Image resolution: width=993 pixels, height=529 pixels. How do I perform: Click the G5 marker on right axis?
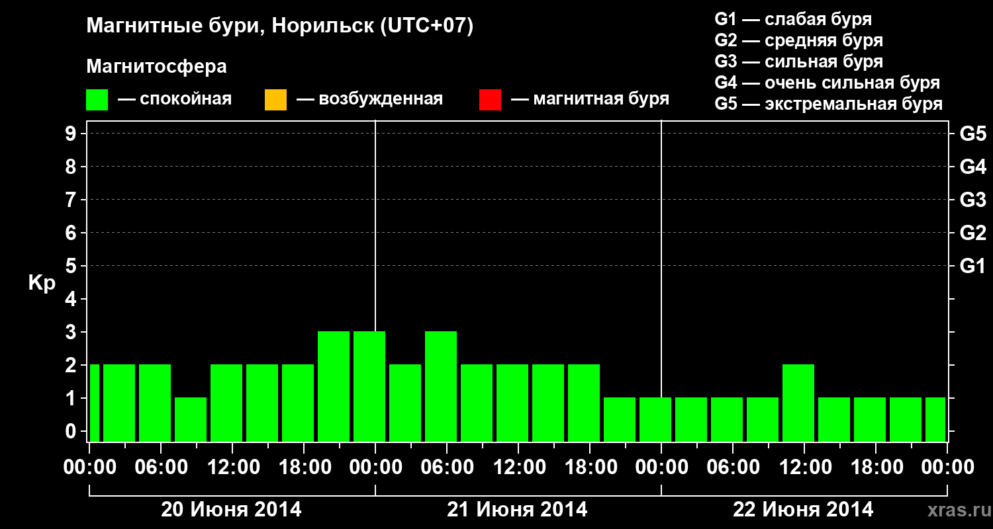[972, 134]
